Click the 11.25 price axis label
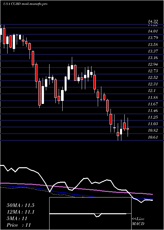Viewport: 164px width, 230px height. coord(153,117)
